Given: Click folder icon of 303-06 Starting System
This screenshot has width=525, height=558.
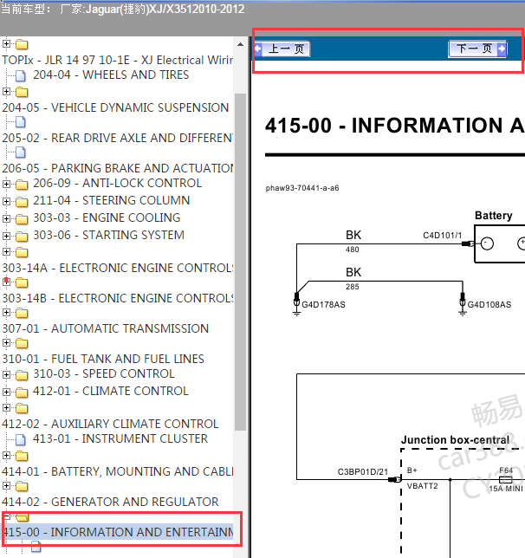Looking at the screenshot, I should (x=22, y=237).
